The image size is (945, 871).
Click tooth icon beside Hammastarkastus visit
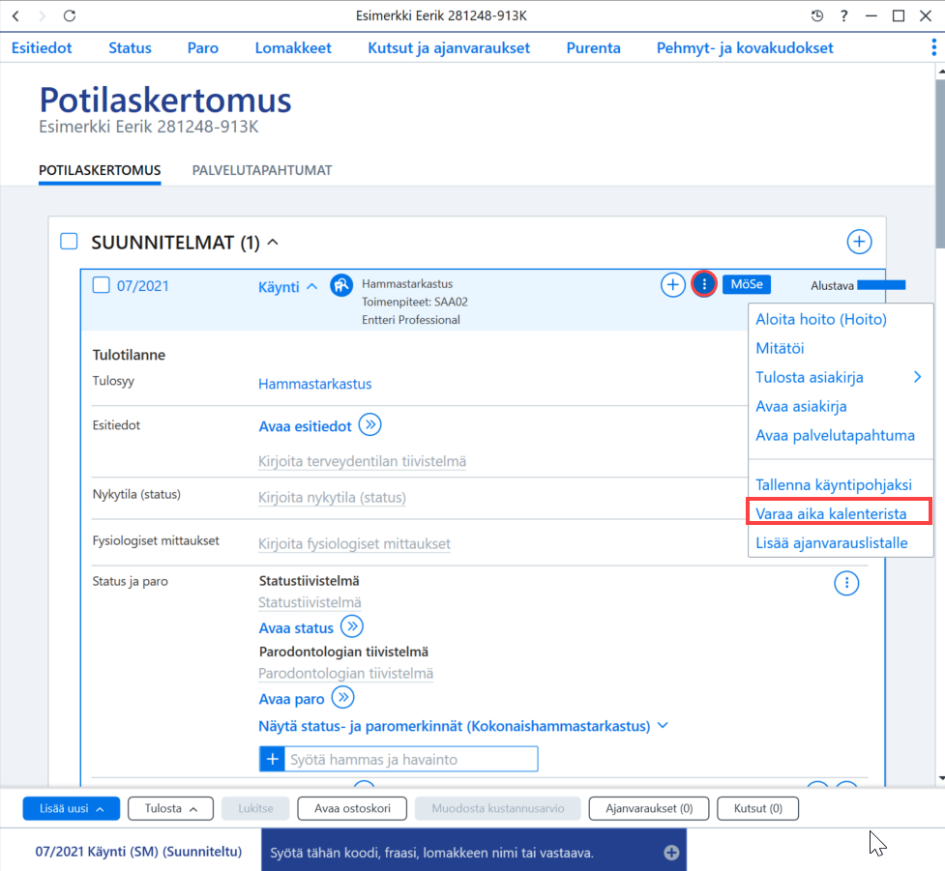341,285
